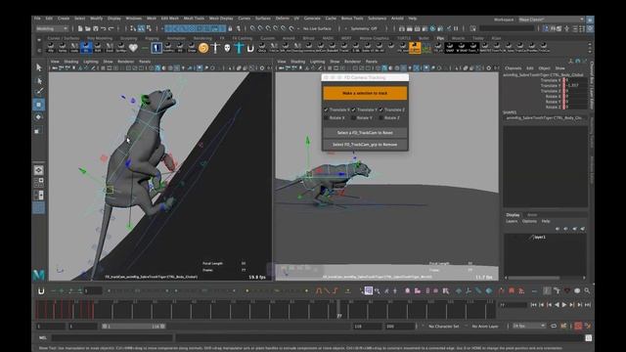626x352 pixels.
Task: Click Make a selection to track button
Action: pos(365,93)
